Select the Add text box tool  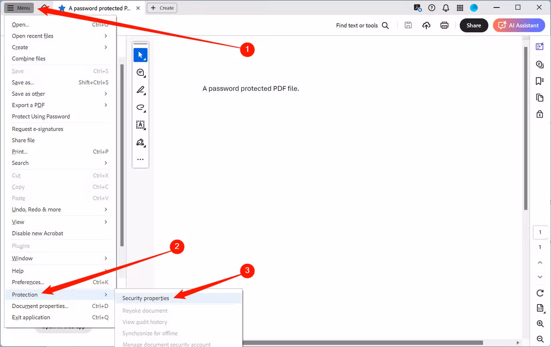click(x=141, y=125)
